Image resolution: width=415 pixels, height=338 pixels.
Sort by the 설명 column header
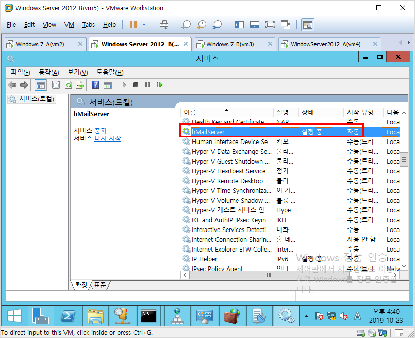point(286,112)
